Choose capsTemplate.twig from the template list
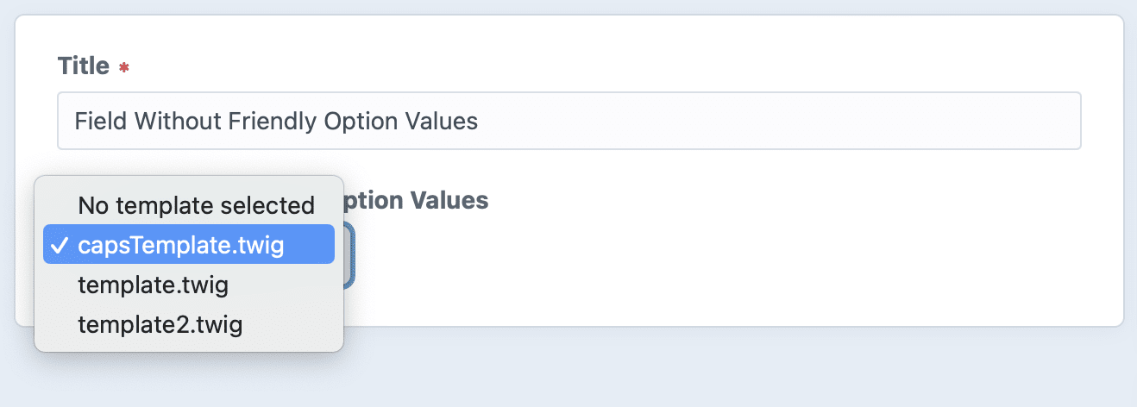1137x407 pixels. point(181,246)
